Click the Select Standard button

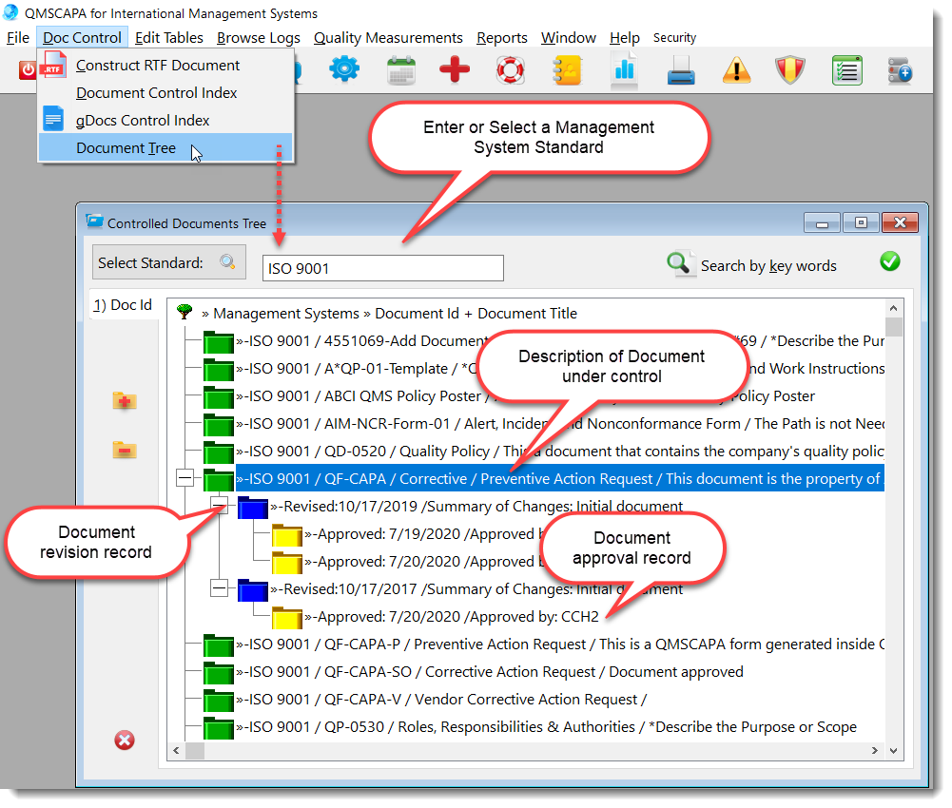click(x=168, y=262)
